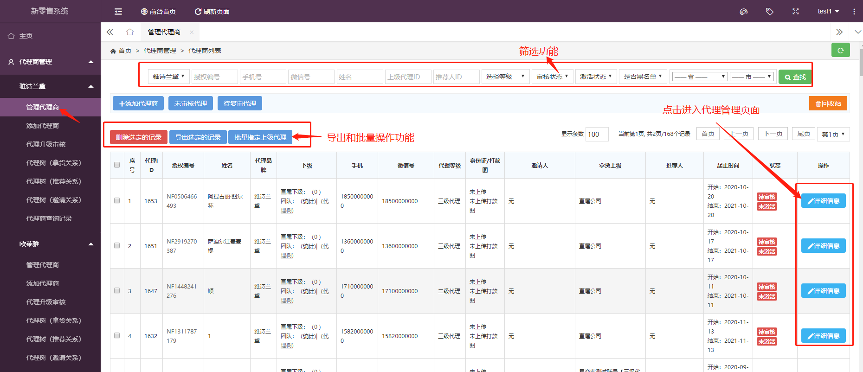Go to 首页 pagination button
Image resolution: width=863 pixels, height=372 pixels.
708,134
